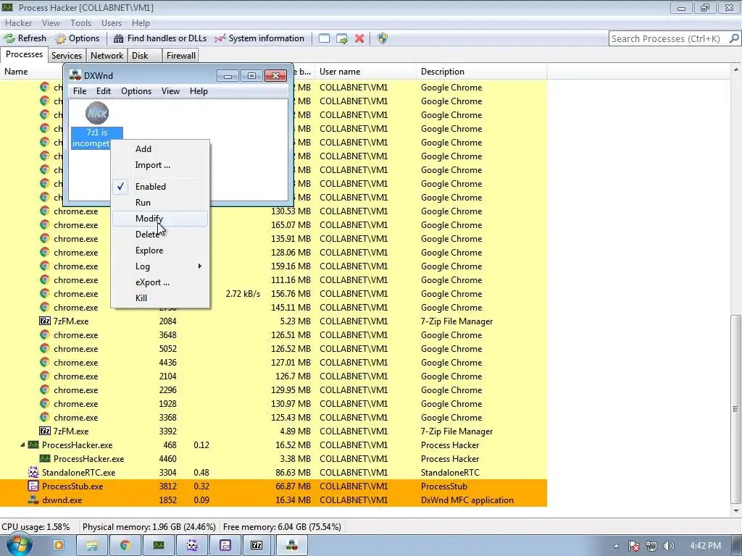The width and height of the screenshot is (742, 556).
Task: Choose Kill in the context menu
Action: (x=160, y=298)
